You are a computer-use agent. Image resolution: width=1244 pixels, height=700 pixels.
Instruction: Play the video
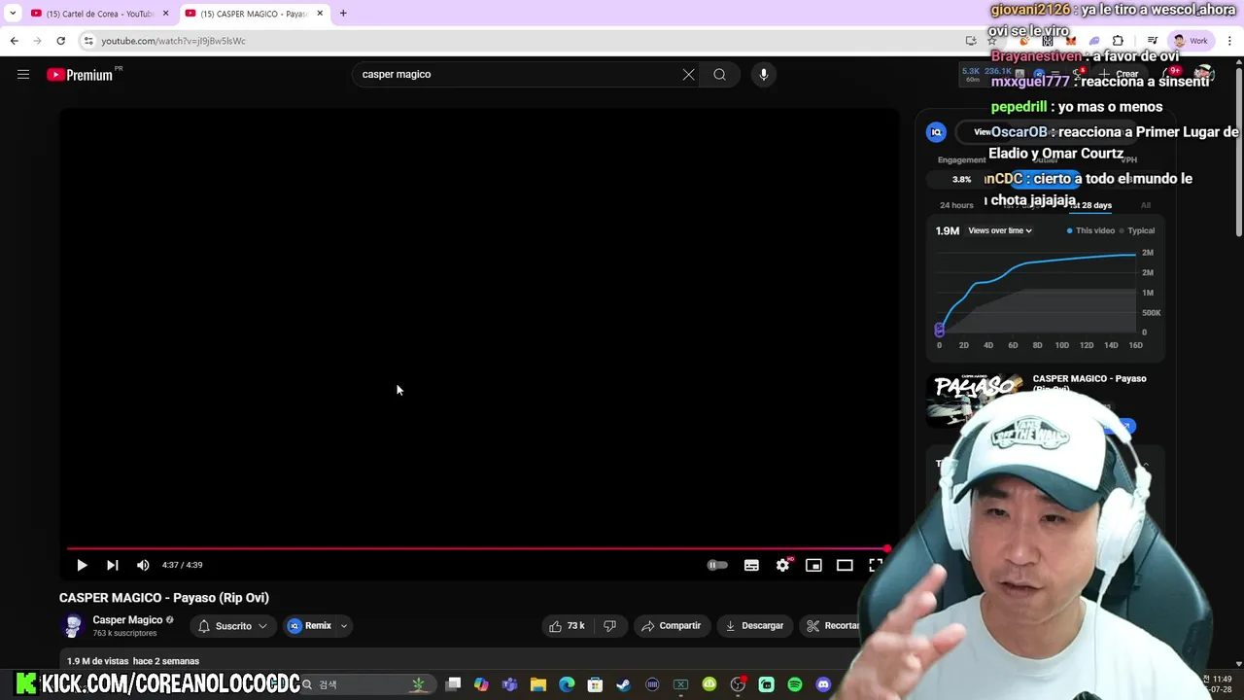pyautogui.click(x=82, y=565)
